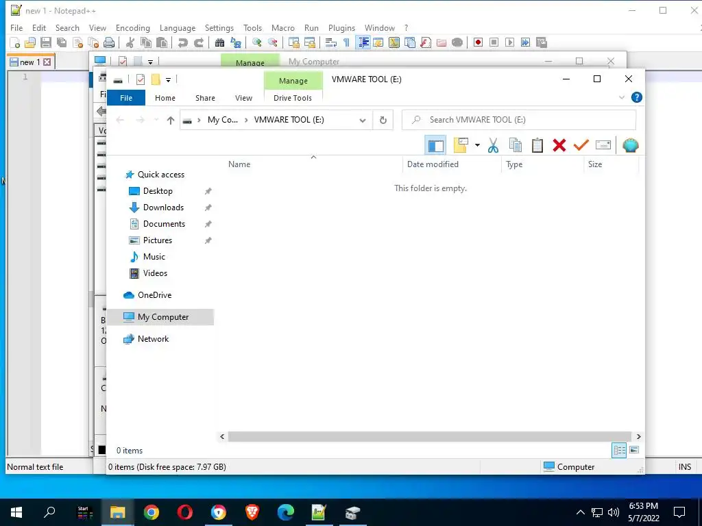Viewport: 702px width, 526px height.
Task: Click the Playback macro icon
Action: click(x=509, y=42)
